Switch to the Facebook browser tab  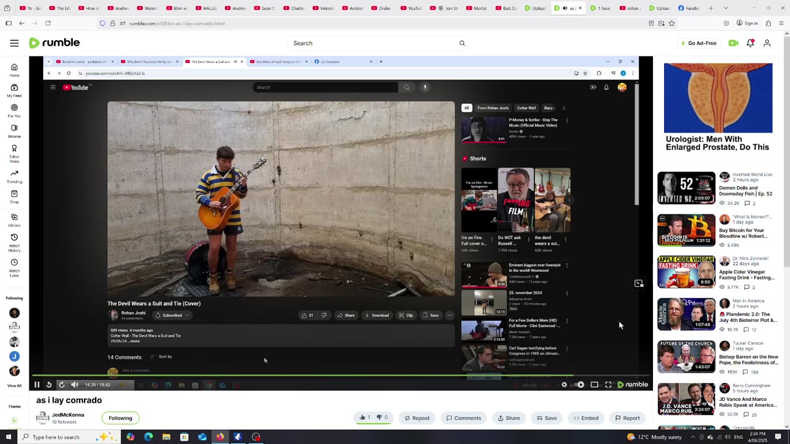688,8
